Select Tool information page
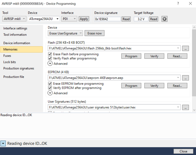The width and height of the screenshot is (196, 155). [15, 34]
